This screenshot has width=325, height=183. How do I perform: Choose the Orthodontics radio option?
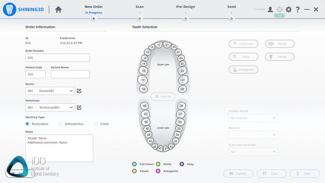point(60,124)
